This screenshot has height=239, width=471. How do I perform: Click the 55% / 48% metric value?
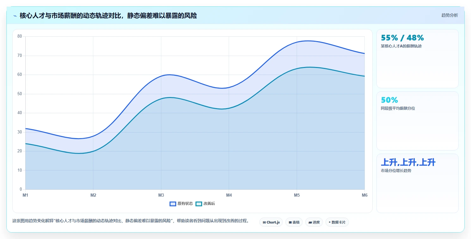click(402, 38)
